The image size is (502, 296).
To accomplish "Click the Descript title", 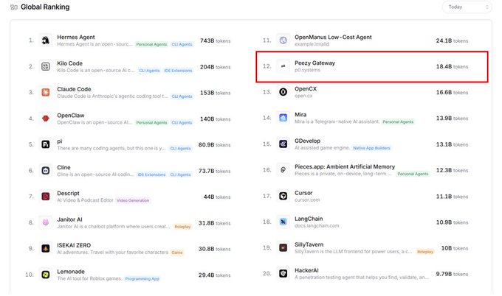I will pos(68,193).
